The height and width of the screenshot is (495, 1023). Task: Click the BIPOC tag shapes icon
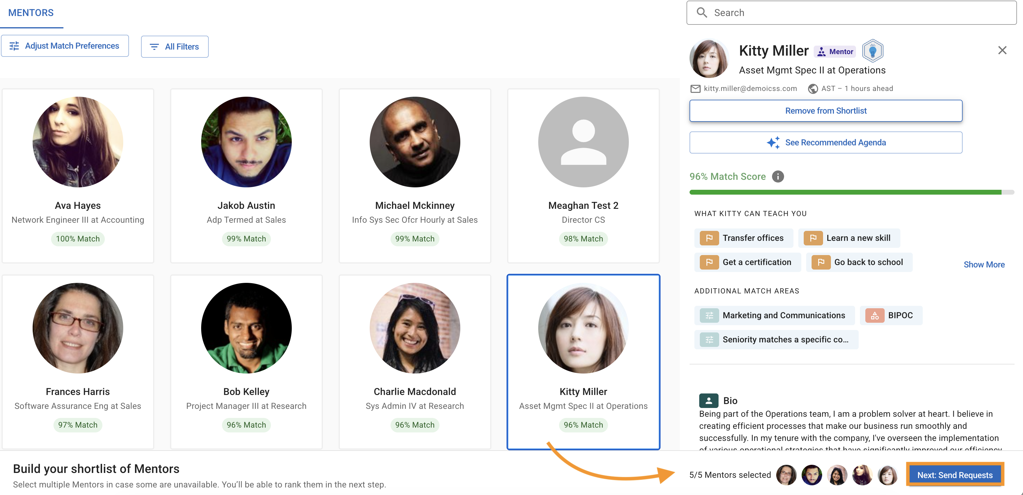(874, 315)
